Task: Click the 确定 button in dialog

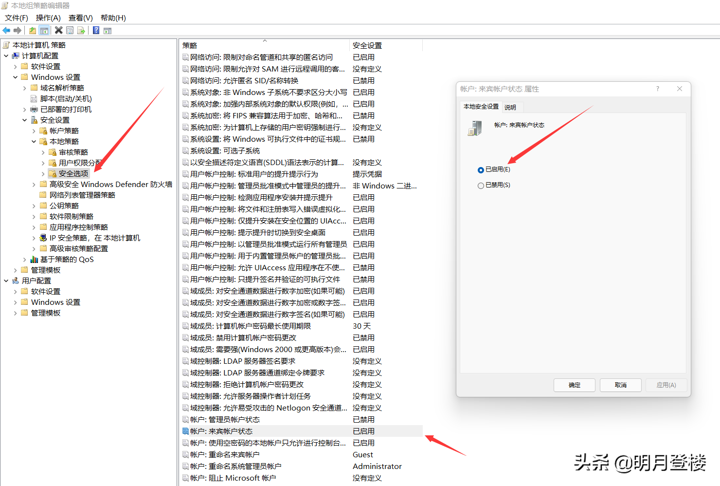Action: point(575,385)
